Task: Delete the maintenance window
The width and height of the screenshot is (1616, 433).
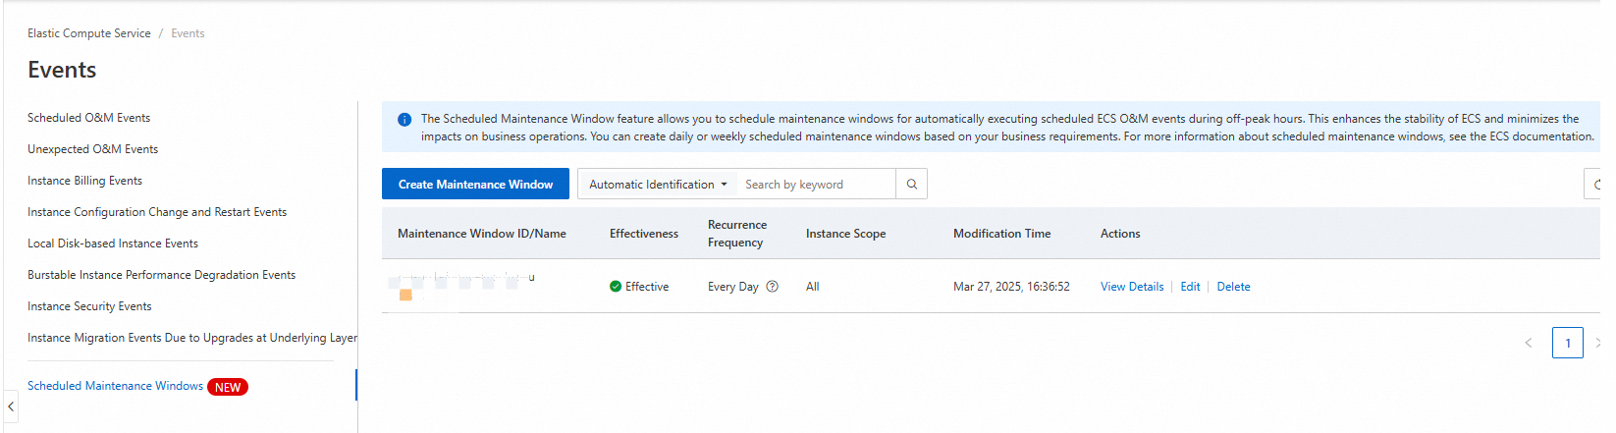Action: point(1233,287)
